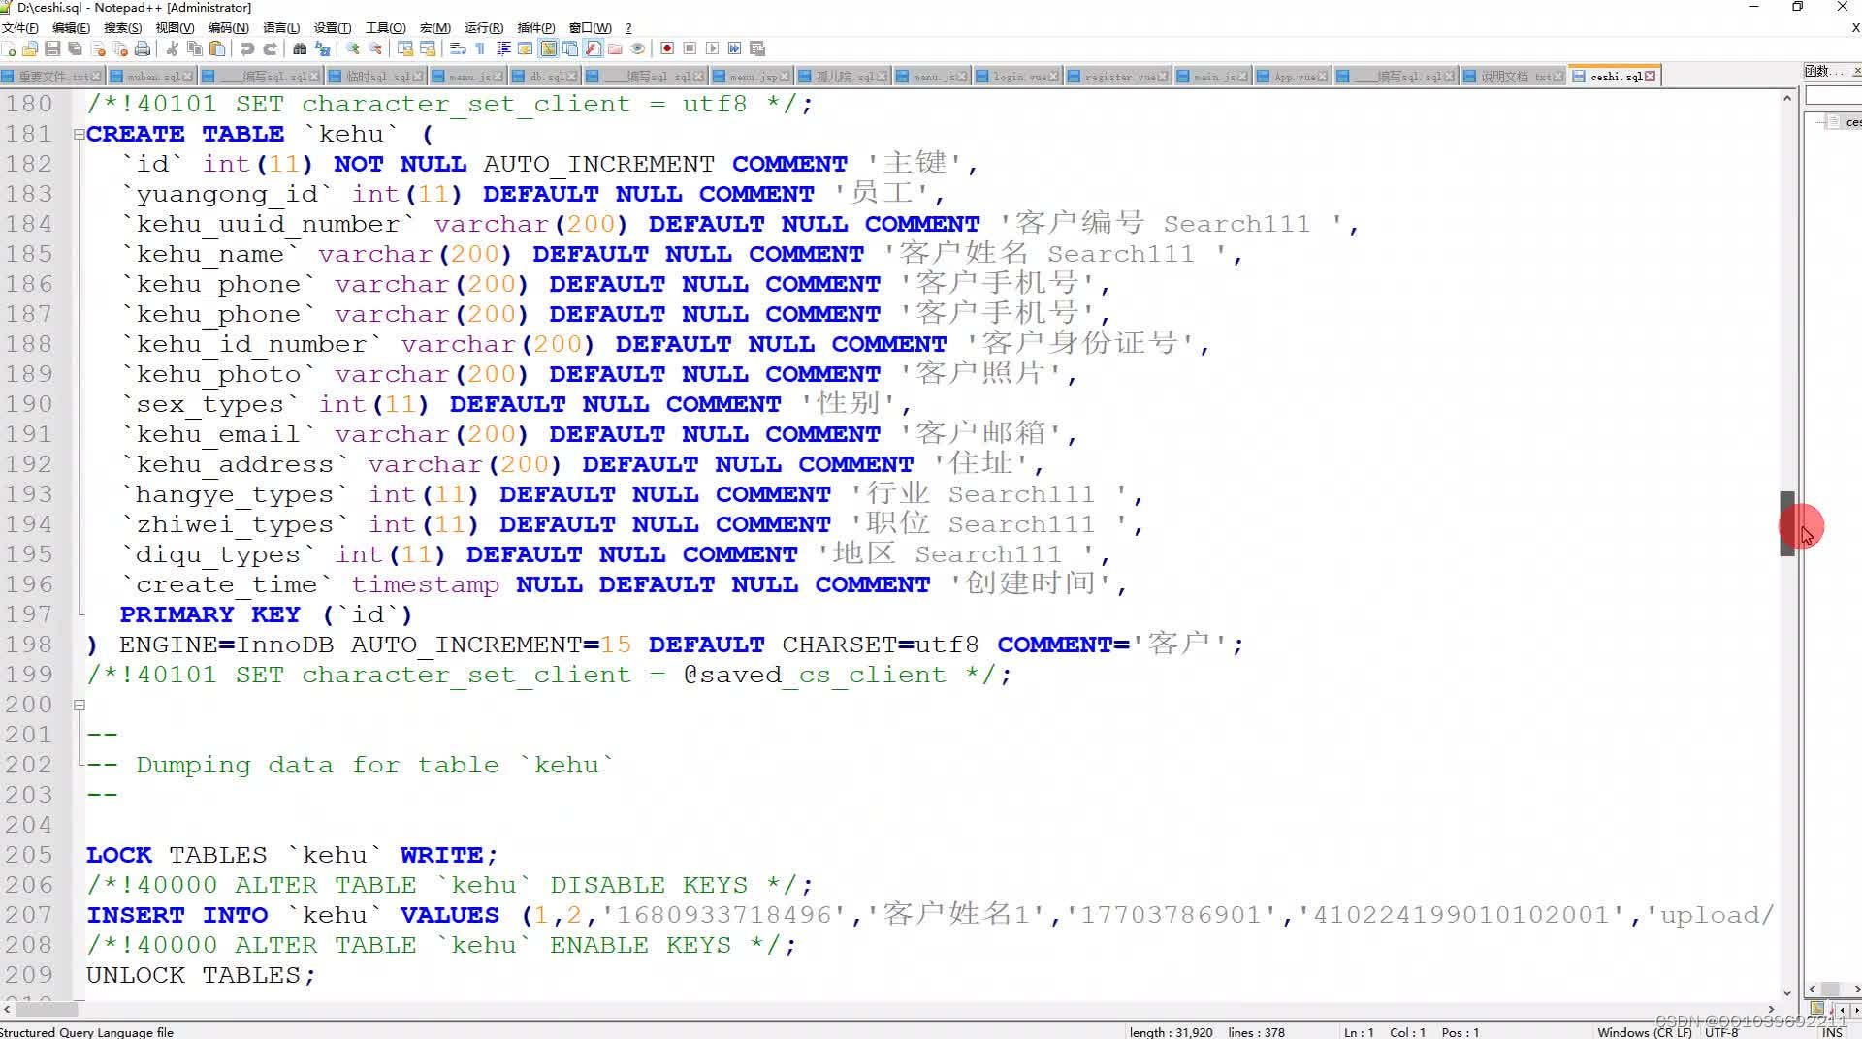Toggle show all characters pilcrow icon
The image size is (1862, 1039).
[x=480, y=48]
